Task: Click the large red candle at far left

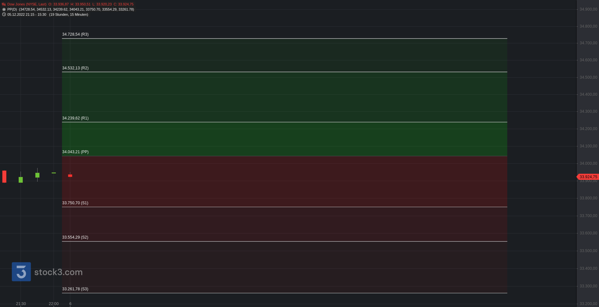Action: pos(4,177)
